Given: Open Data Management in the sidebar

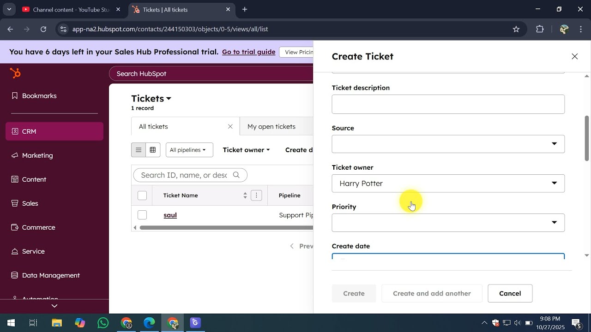Looking at the screenshot, I should click(x=54, y=275).
